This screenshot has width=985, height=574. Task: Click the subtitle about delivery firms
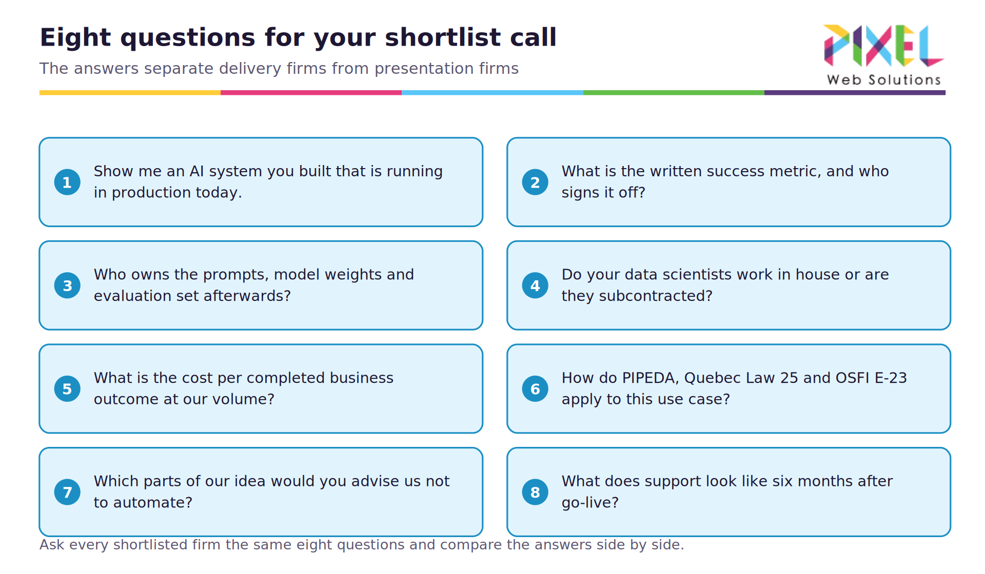[x=279, y=68]
